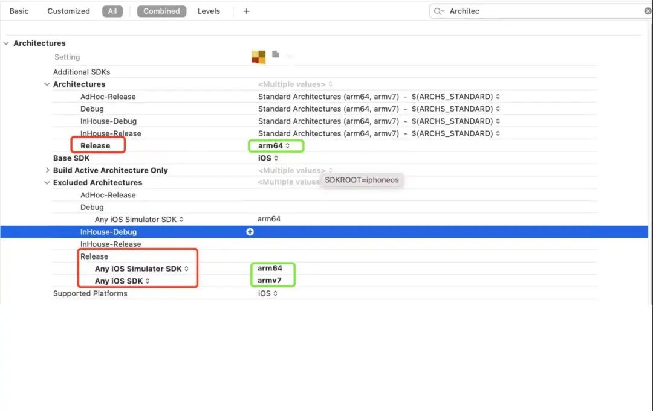Open the Release arm64 architectures popup
This screenshot has width=653, height=411.
tap(274, 146)
